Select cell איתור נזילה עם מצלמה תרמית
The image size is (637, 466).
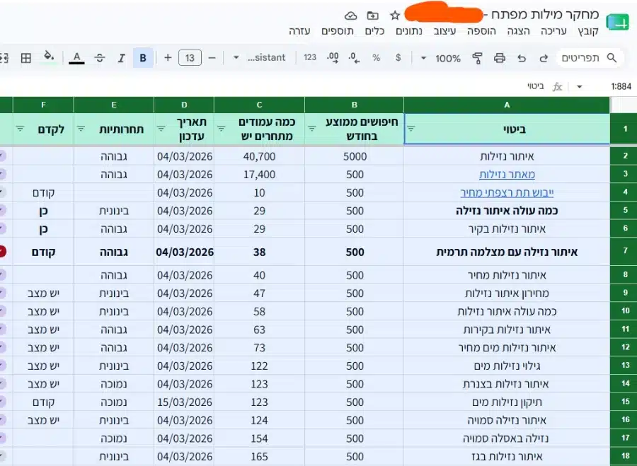[507, 252]
